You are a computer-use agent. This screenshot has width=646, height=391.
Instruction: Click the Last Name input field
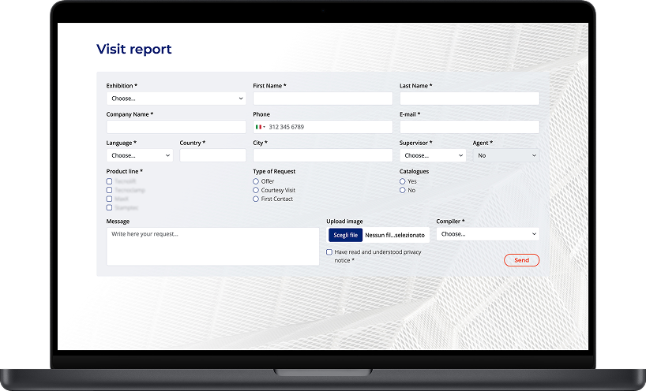[469, 99]
